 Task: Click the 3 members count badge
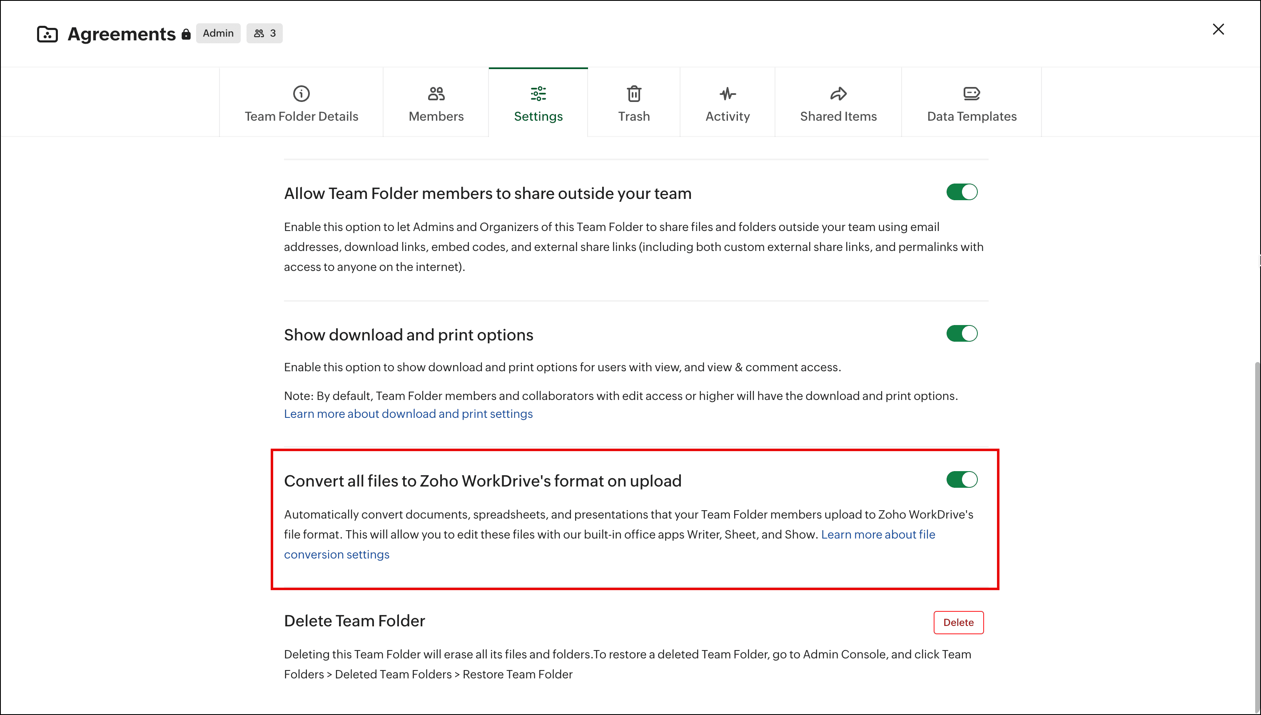[264, 33]
